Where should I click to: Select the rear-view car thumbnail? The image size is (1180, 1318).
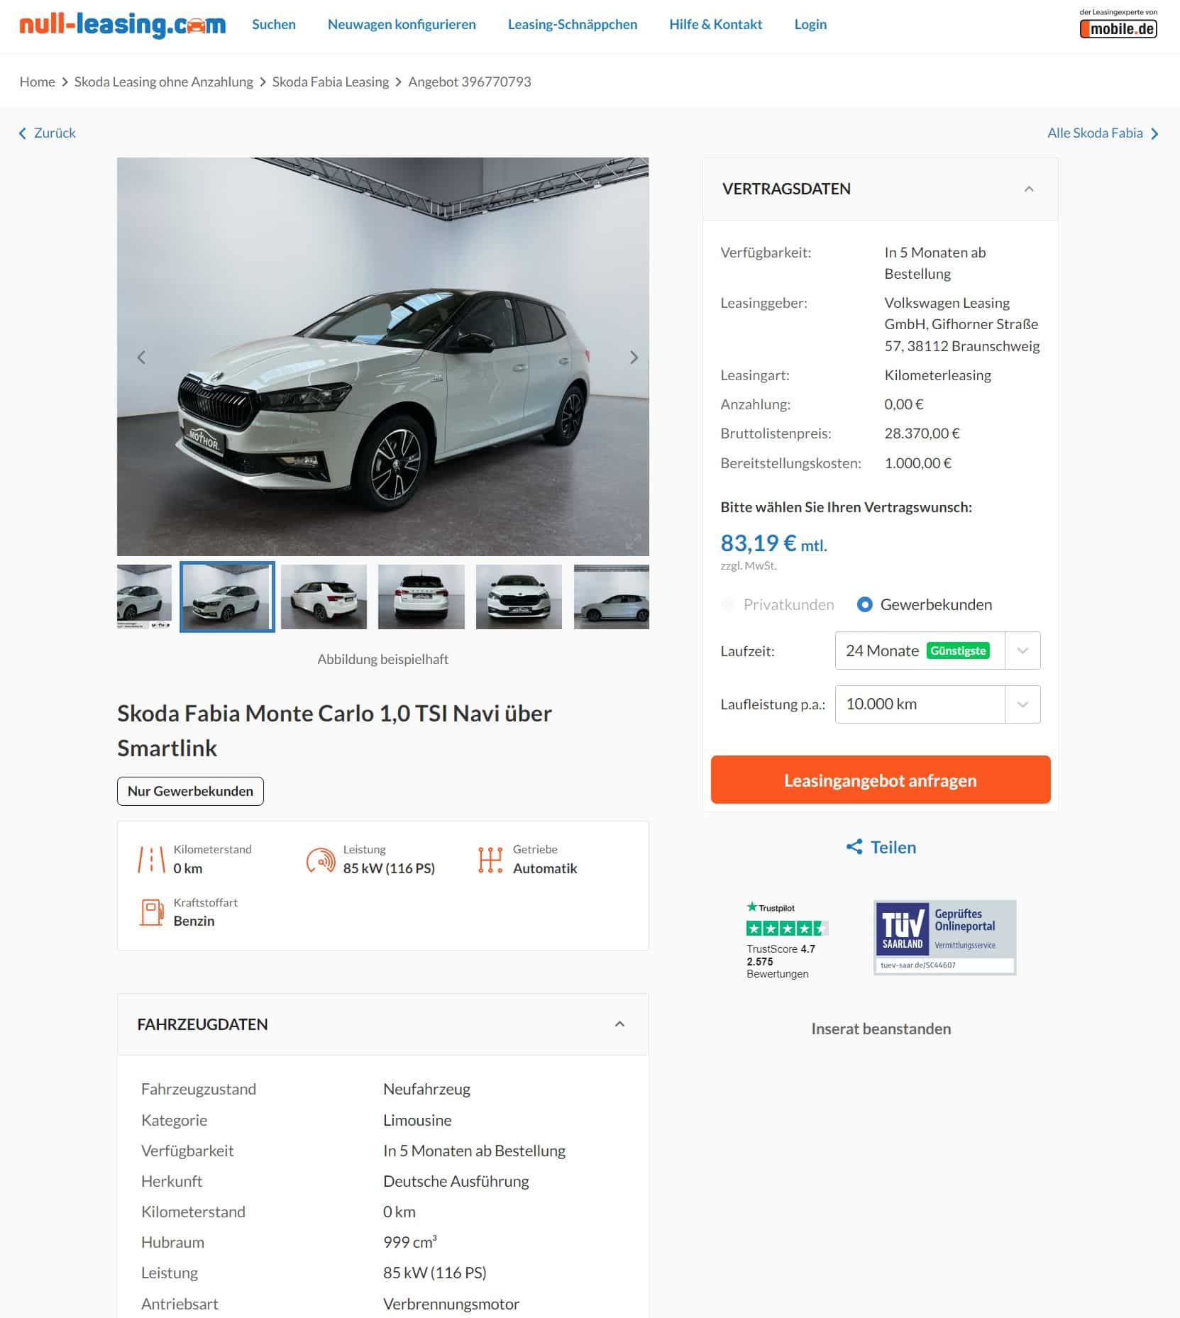421,597
